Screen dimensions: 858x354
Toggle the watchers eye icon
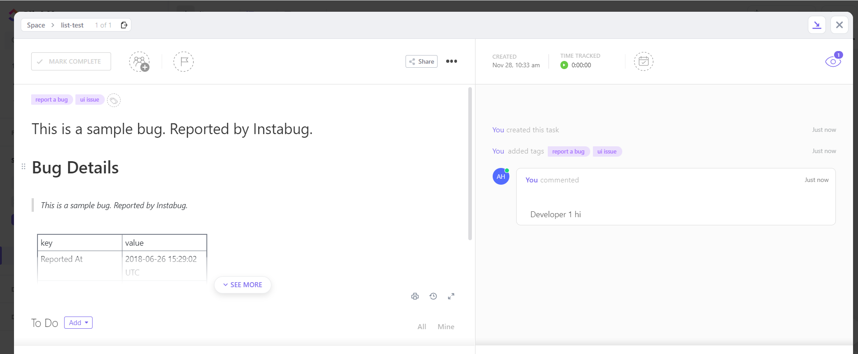coord(833,61)
